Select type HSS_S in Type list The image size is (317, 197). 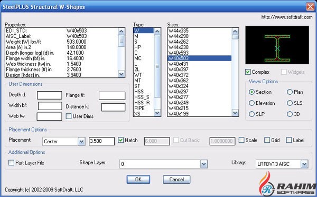143,97
